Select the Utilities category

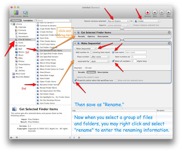[x=22, y=71]
